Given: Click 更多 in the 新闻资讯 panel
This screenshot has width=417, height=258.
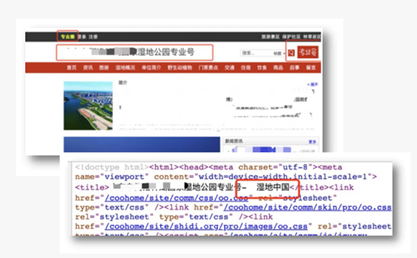Looking at the screenshot, I should [x=312, y=141].
